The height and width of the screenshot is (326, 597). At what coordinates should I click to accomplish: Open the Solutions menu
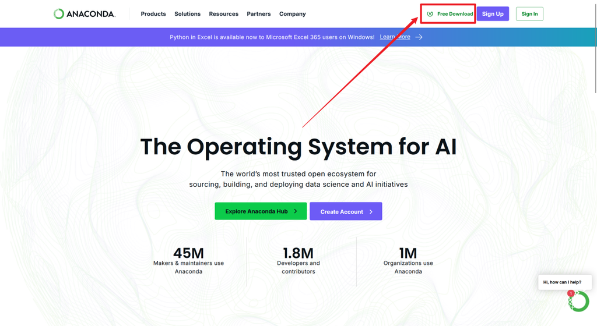[187, 14]
